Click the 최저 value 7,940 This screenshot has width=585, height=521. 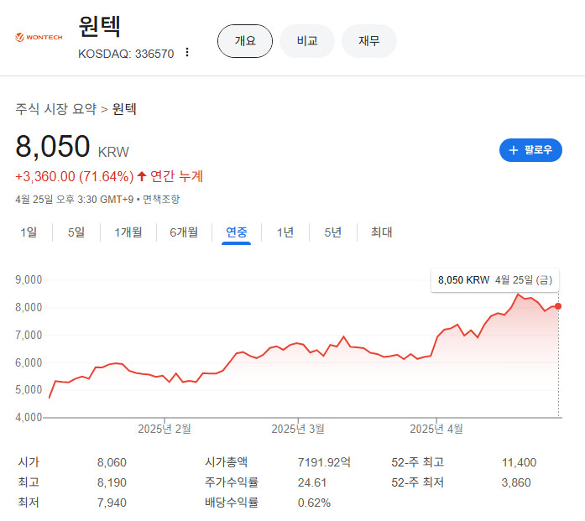[x=112, y=503]
